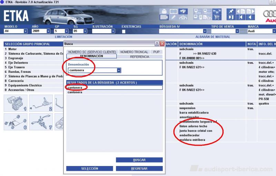This screenshot has width=276, height=176.
Task: Open the multiple shopping carts icon
Action: (217, 12)
